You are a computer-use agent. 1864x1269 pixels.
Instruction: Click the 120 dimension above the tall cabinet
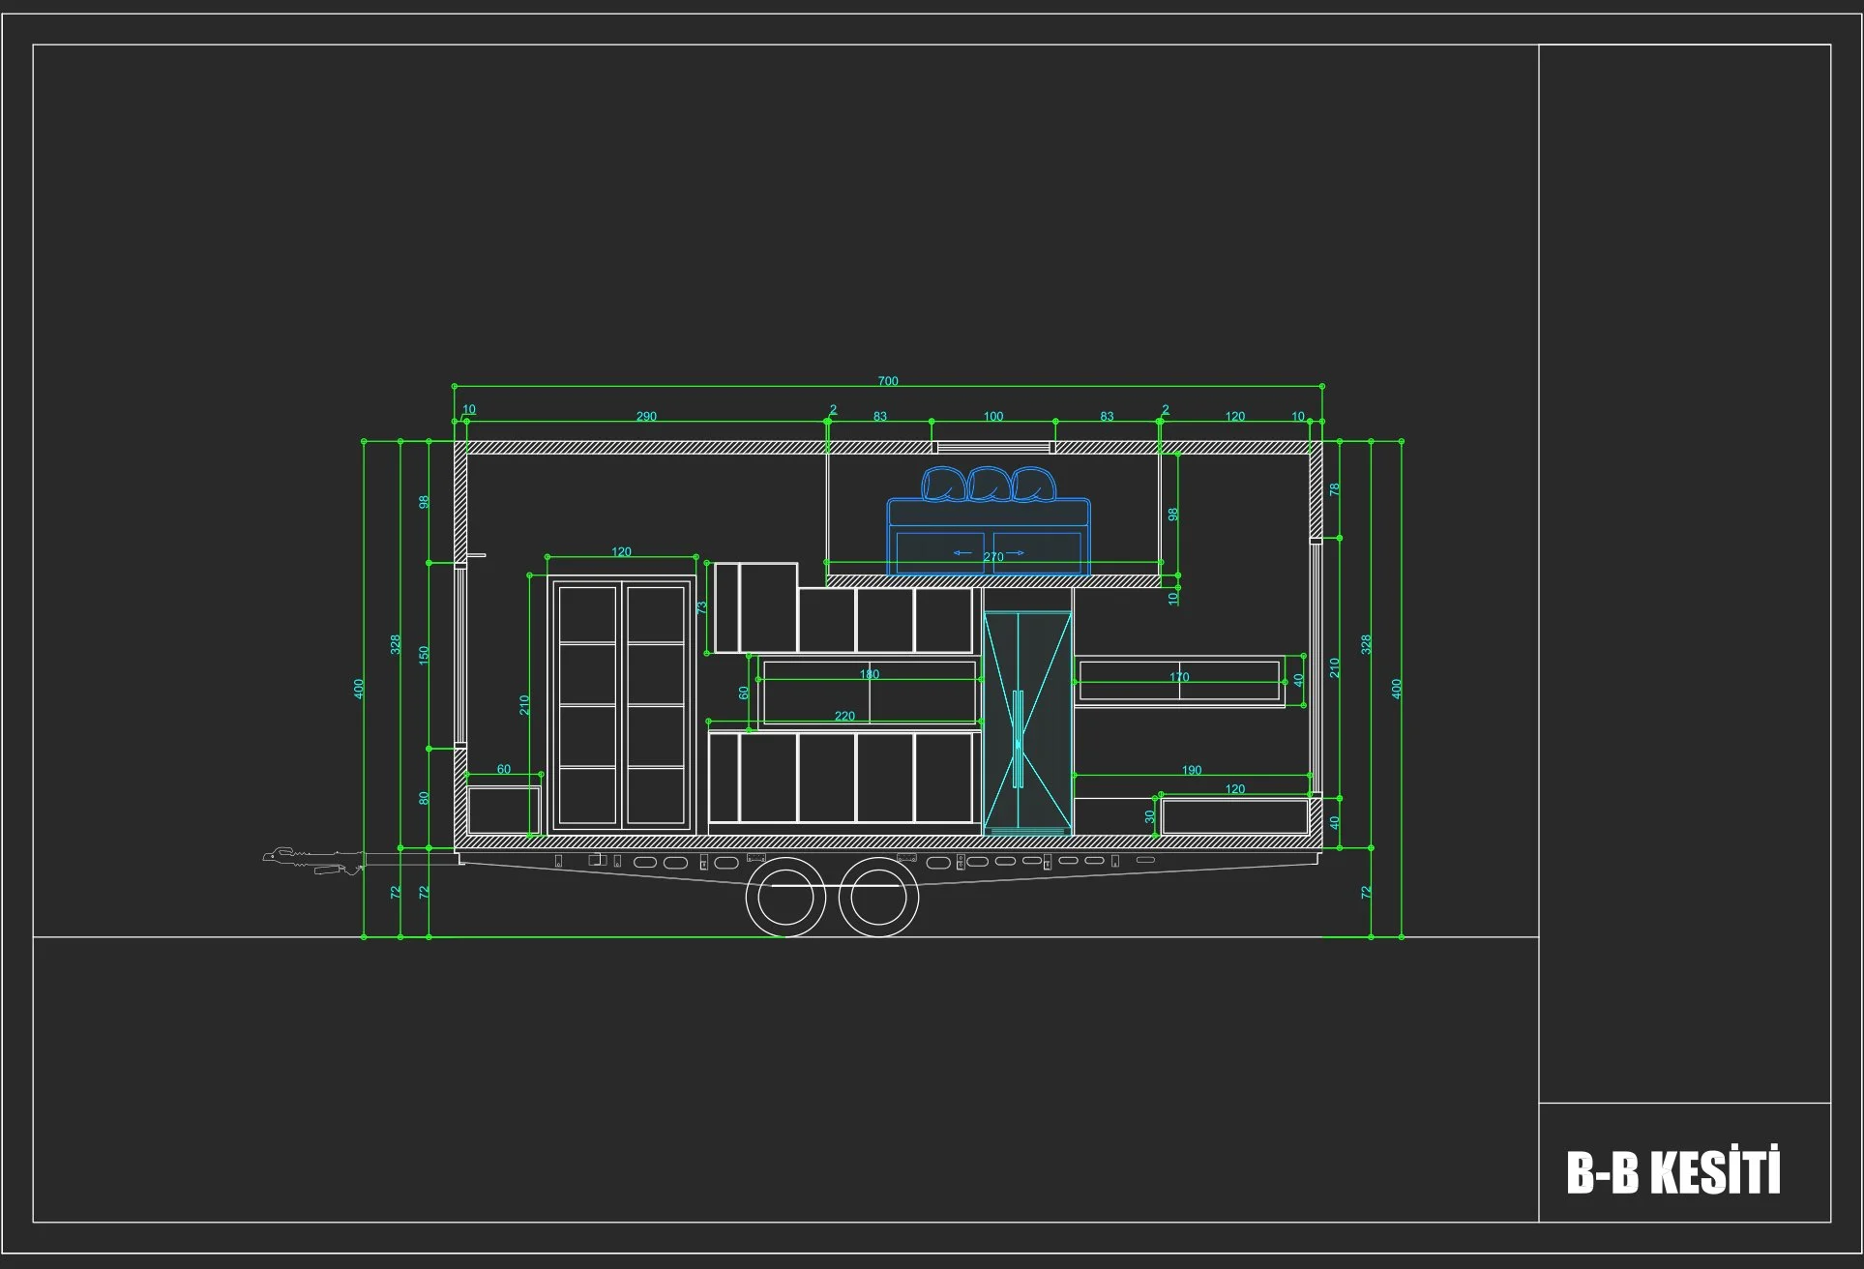[x=621, y=552]
